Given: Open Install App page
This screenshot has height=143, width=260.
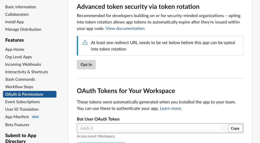Looking at the screenshot, I should pyautogui.click(x=14, y=22).
